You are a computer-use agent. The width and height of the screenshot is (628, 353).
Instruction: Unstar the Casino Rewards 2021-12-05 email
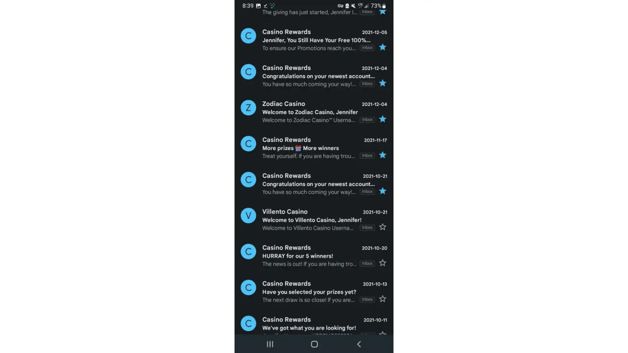383,47
